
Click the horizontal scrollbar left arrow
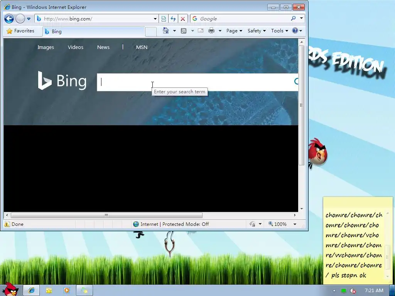click(7, 215)
